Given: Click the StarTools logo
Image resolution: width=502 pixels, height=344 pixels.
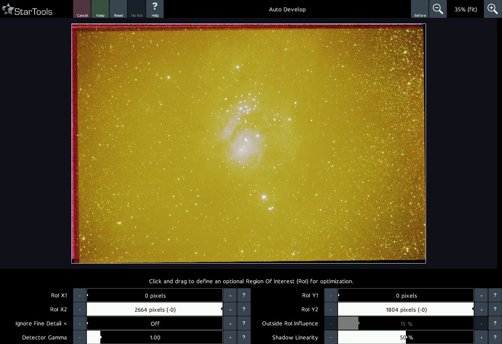Looking at the screenshot, I should pyautogui.click(x=27, y=10).
